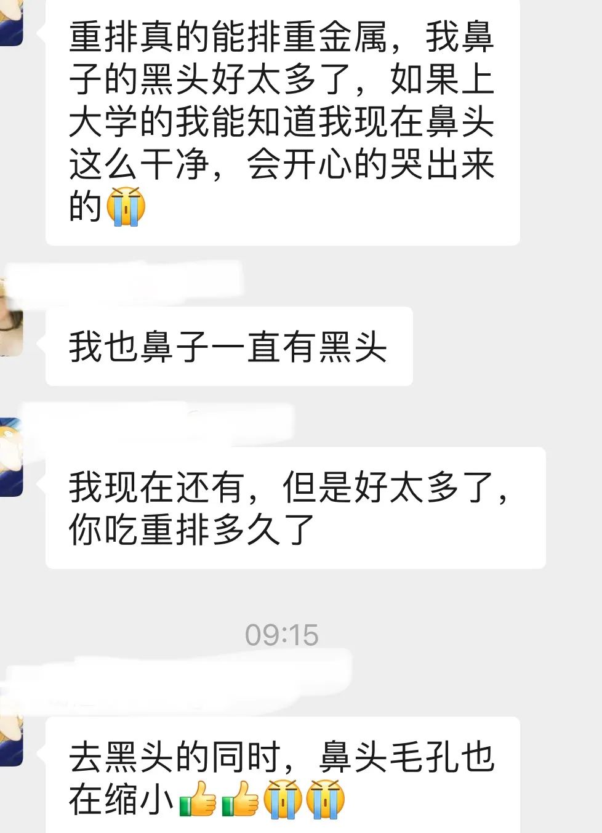
Task: Select the message bubble 我也鼻子一直有黑头
Action: click(x=229, y=346)
